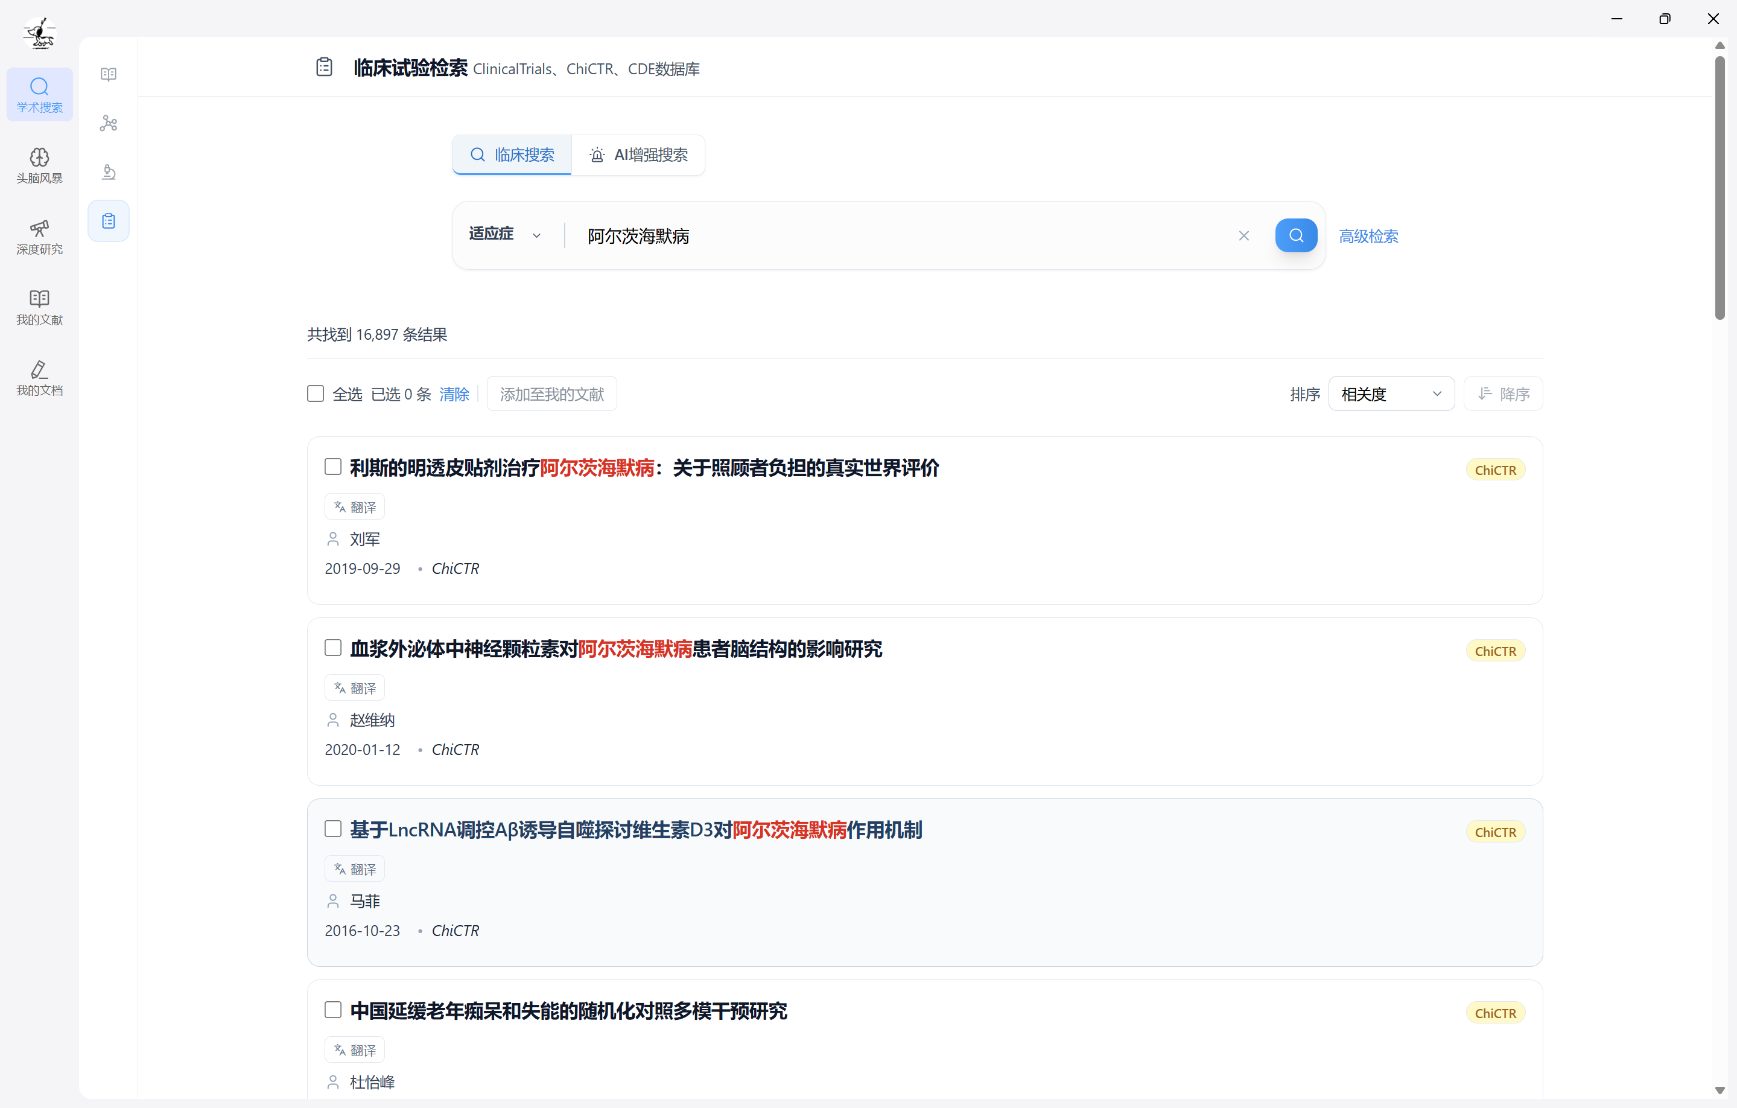Check the 全选 select-all checkbox
This screenshot has width=1737, height=1108.
click(x=315, y=394)
